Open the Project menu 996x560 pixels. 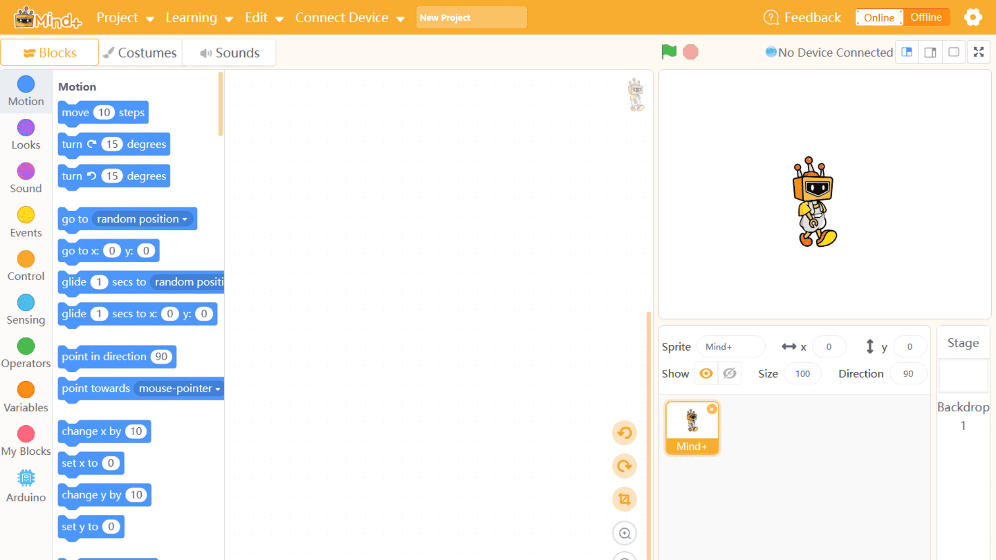125,18
